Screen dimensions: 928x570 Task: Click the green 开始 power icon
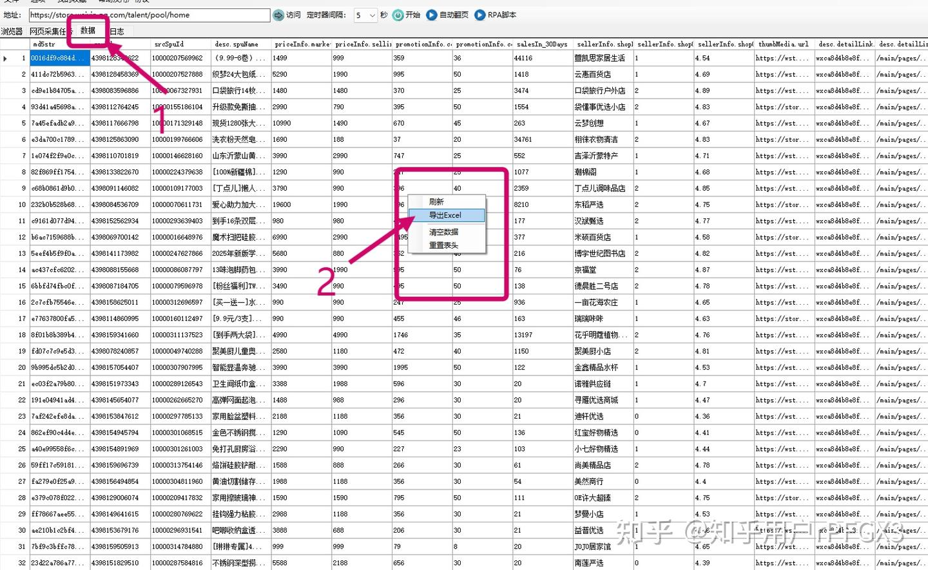point(398,15)
